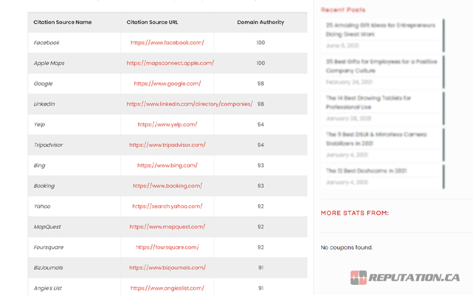The width and height of the screenshot is (473, 295).
Task: Follow the Yelp URL link
Action: tap(167, 125)
